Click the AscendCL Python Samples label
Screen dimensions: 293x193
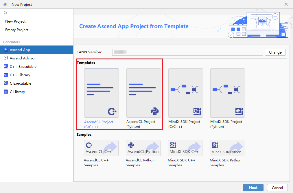pos(140,163)
